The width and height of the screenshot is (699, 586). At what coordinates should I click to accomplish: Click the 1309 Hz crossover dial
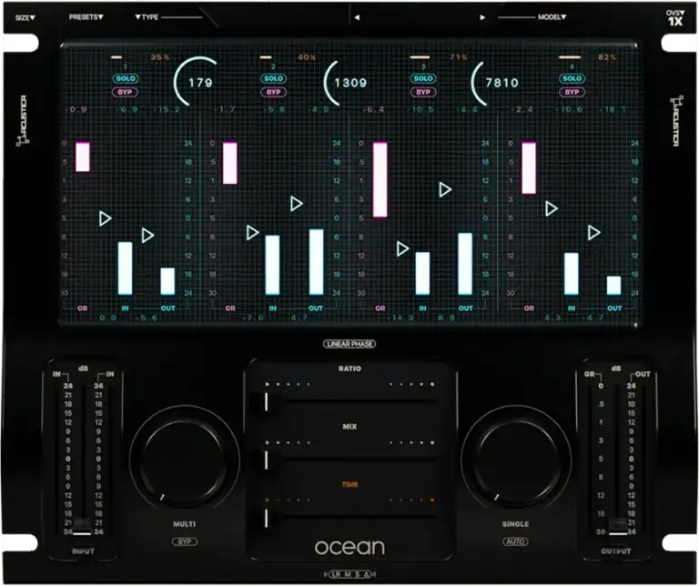pyautogui.click(x=346, y=83)
